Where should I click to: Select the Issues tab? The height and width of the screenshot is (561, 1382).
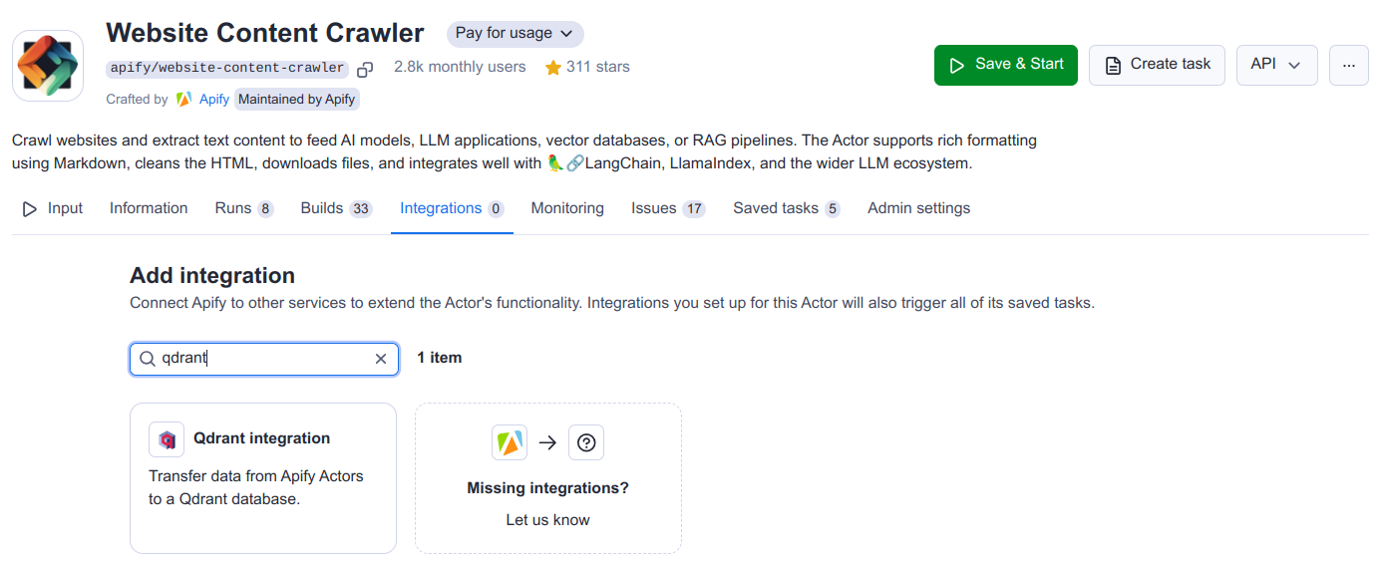click(667, 208)
